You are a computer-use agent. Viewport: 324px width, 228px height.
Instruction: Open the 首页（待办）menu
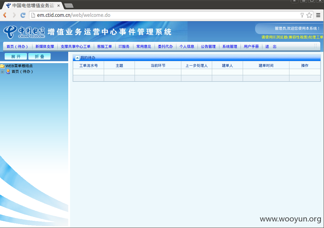(17, 47)
